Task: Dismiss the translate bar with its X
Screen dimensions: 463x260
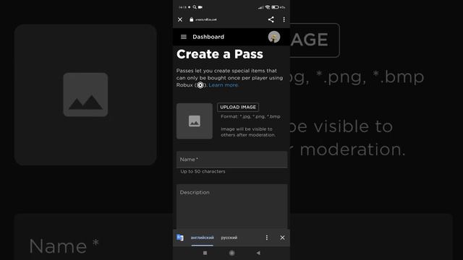Action: 282,238
